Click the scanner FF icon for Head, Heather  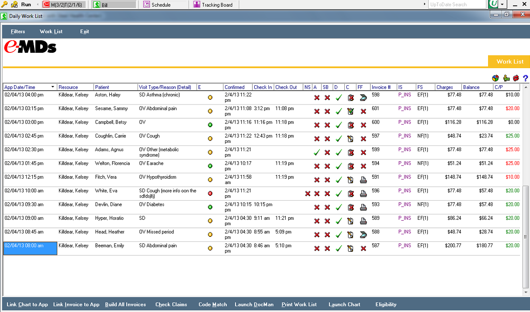pyautogui.click(x=363, y=235)
